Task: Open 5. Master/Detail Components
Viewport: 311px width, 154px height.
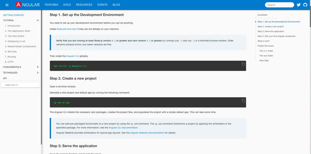Action: (x=21, y=46)
